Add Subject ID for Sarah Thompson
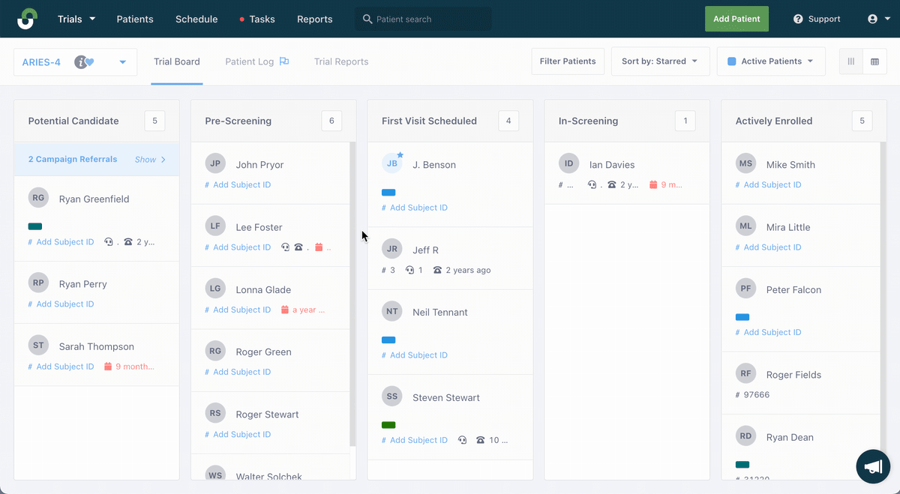 coord(61,367)
